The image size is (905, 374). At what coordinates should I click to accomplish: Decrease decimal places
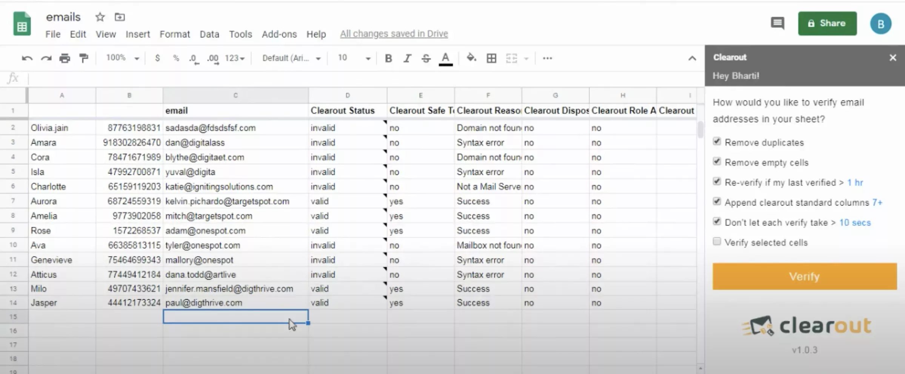pos(194,59)
